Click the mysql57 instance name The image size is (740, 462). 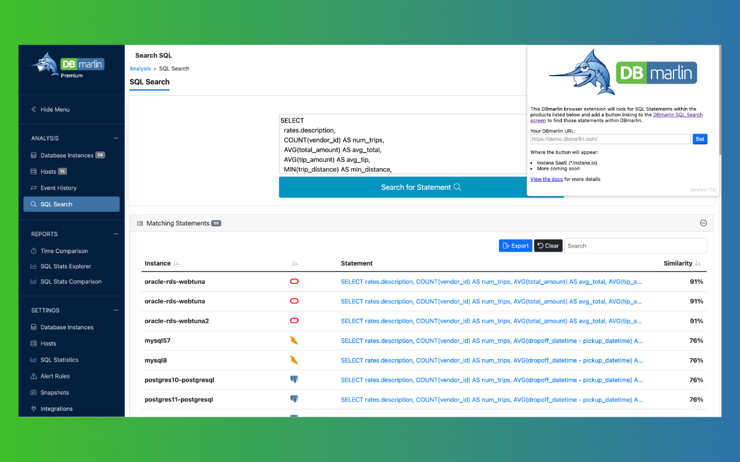[157, 341]
